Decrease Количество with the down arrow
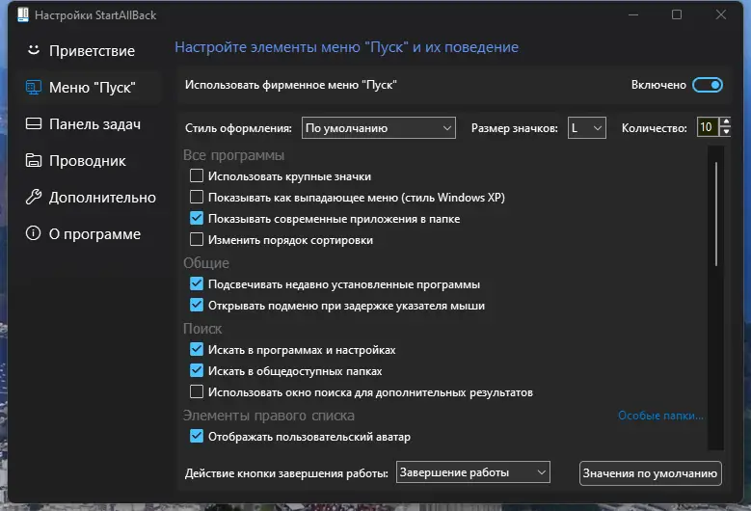 [x=726, y=132]
